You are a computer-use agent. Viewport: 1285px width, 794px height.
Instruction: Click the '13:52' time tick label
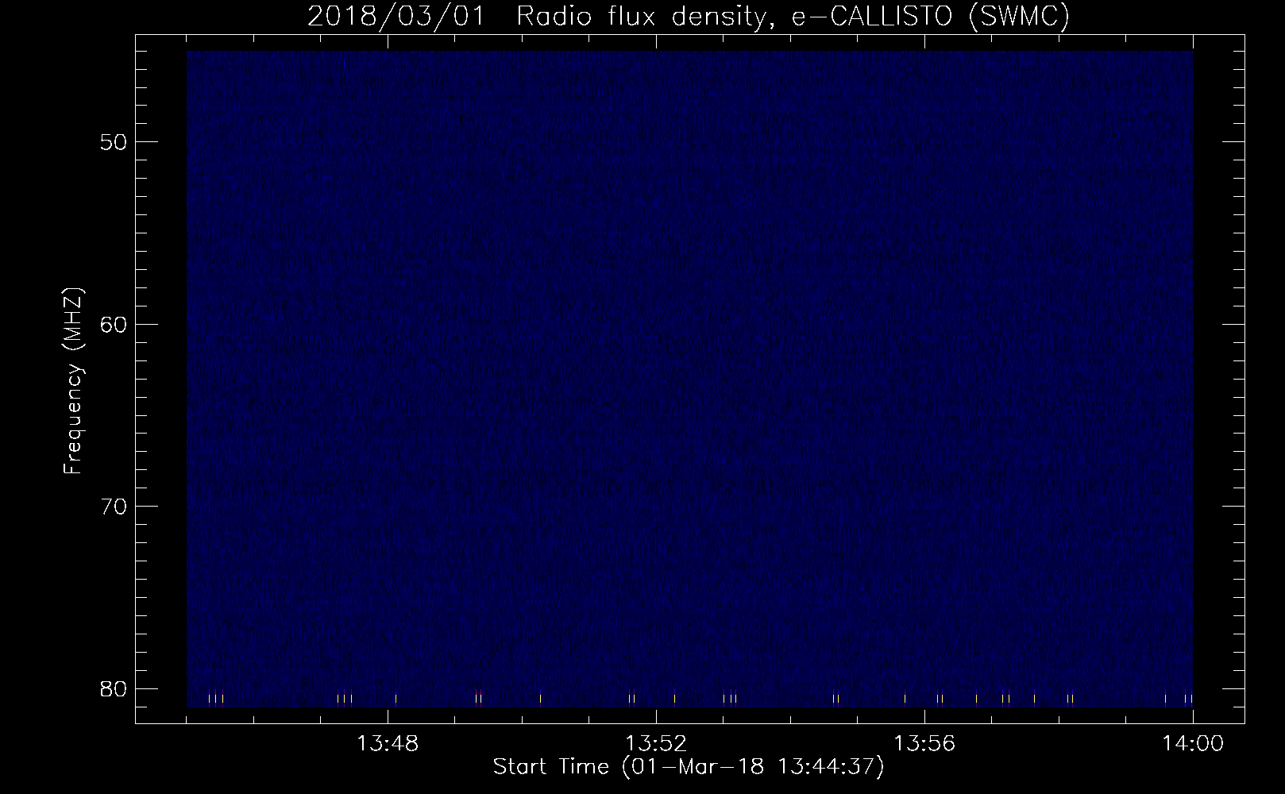pos(656,744)
